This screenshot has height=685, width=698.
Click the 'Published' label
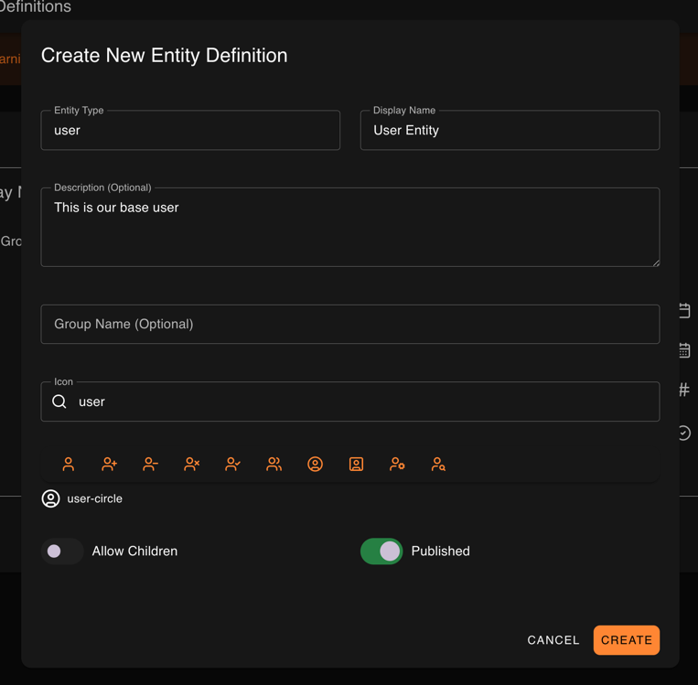pyautogui.click(x=440, y=551)
